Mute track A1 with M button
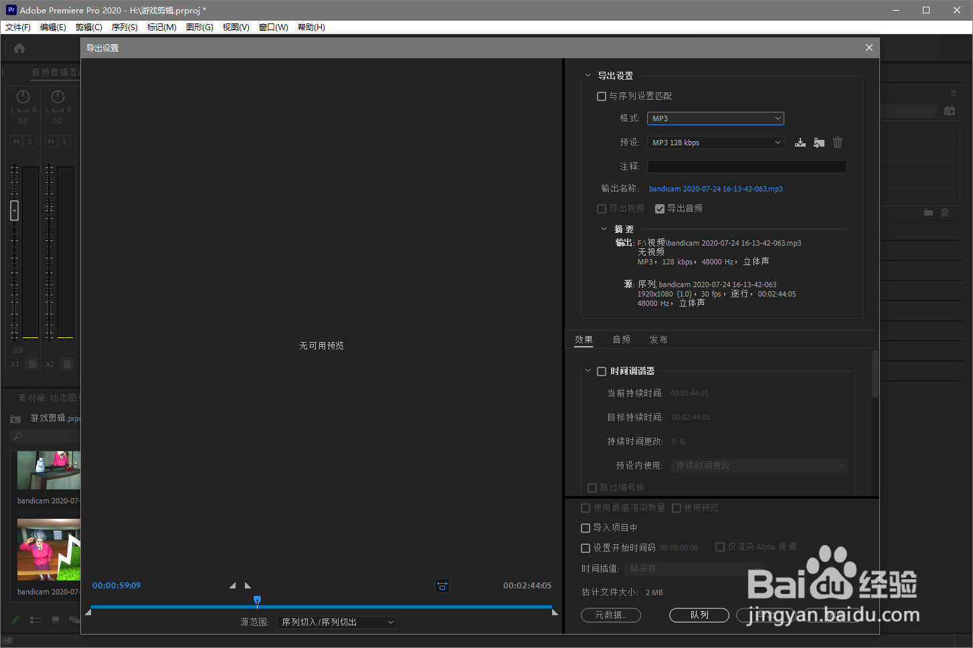 point(17,141)
